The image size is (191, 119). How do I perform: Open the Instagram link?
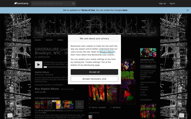coord(144,87)
